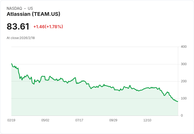
Task: Select the 300 y-axis label
Action: pos(183,64)
